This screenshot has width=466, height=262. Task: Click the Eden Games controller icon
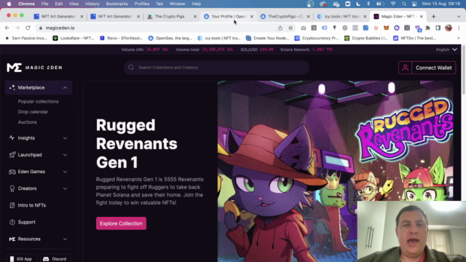[12, 172]
